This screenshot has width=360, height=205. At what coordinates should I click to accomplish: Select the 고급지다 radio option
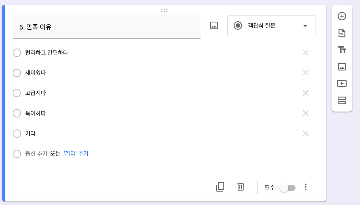(17, 93)
